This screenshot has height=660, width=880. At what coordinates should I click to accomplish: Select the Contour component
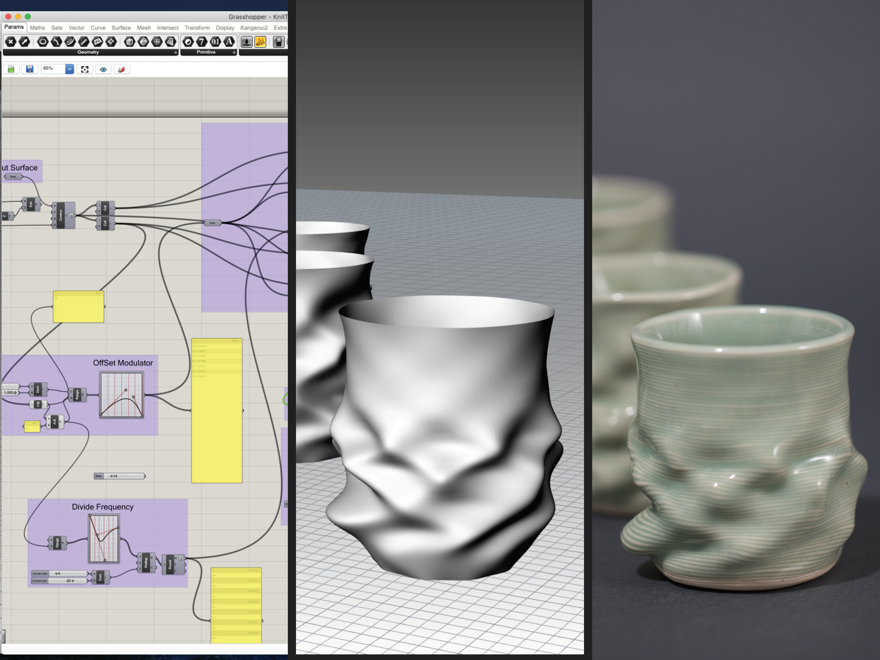(63, 216)
